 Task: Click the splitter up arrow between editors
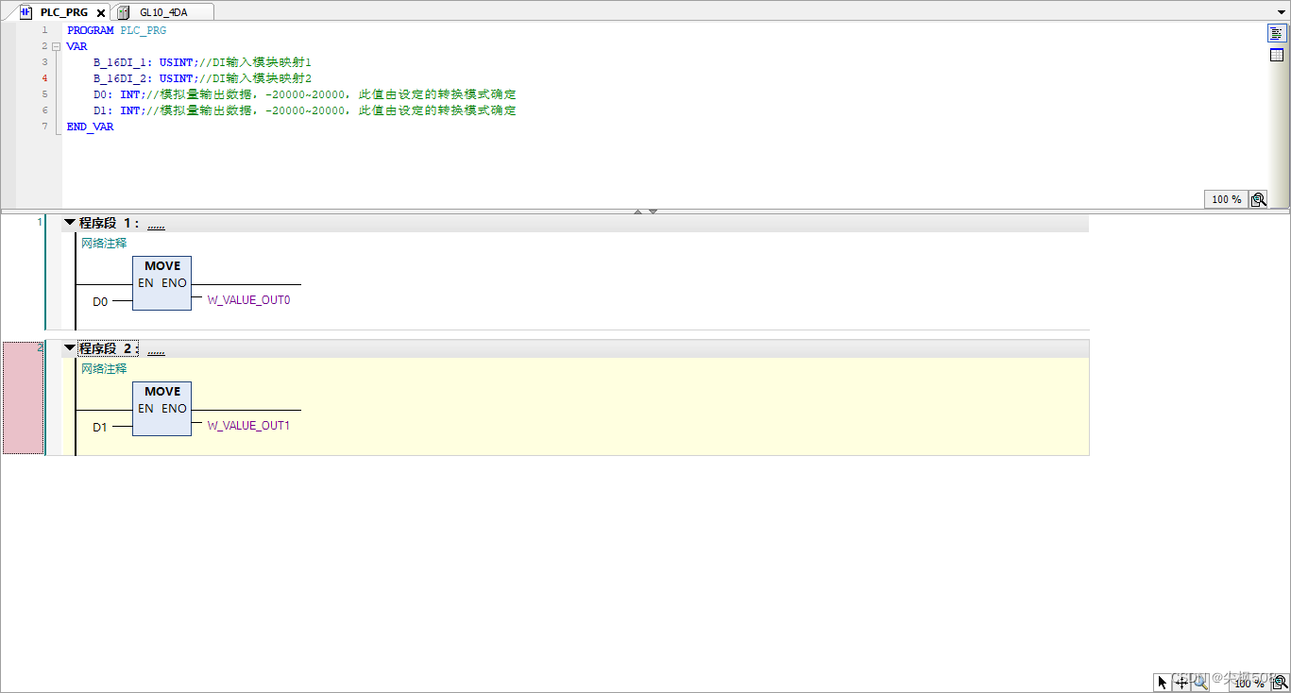point(638,211)
